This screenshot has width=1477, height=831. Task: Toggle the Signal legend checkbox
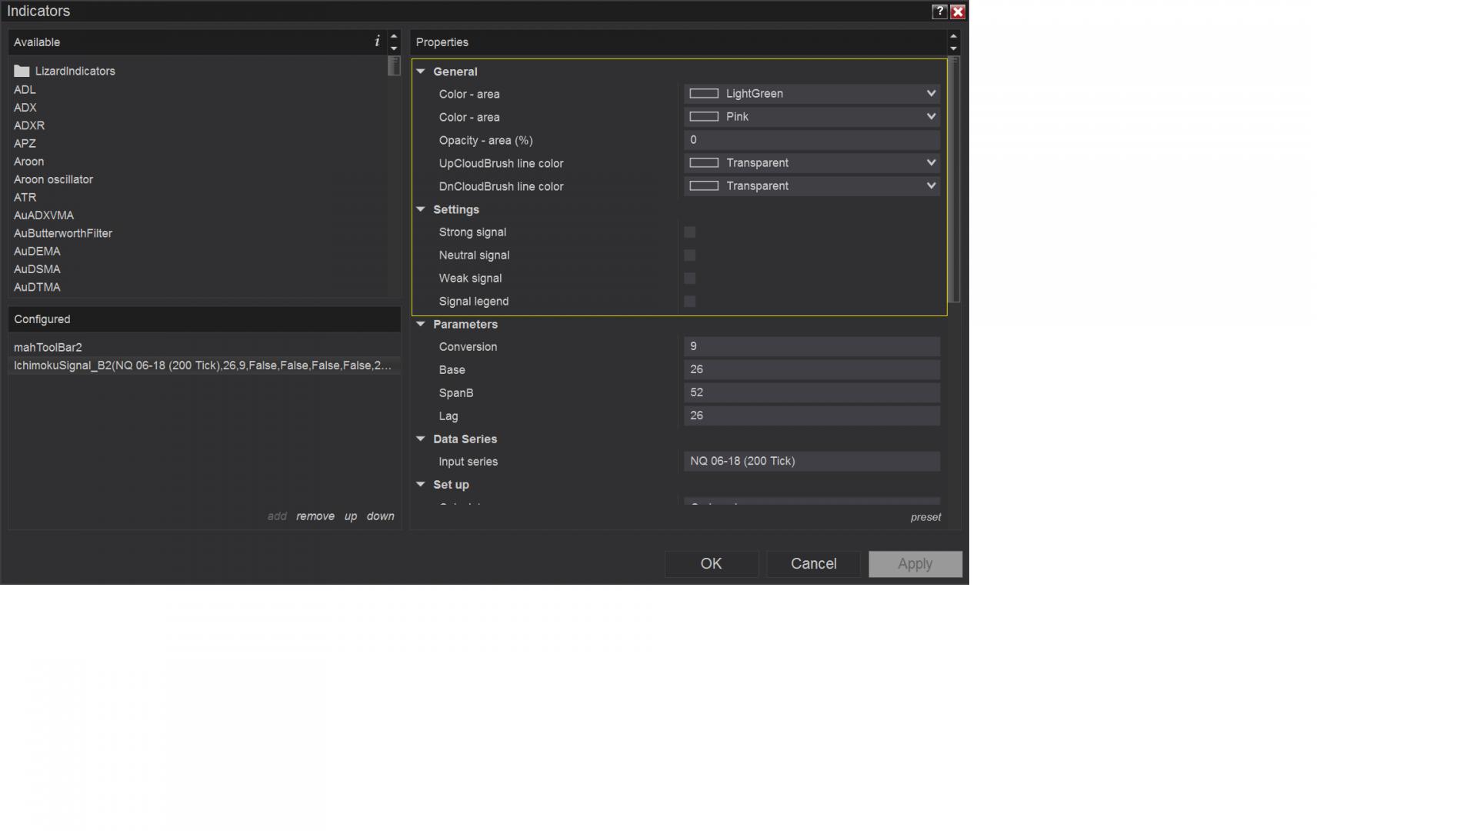pyautogui.click(x=689, y=302)
